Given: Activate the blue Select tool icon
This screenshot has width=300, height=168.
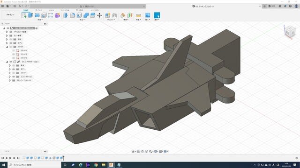Looking at the screenshot, I should (x=157, y=15).
